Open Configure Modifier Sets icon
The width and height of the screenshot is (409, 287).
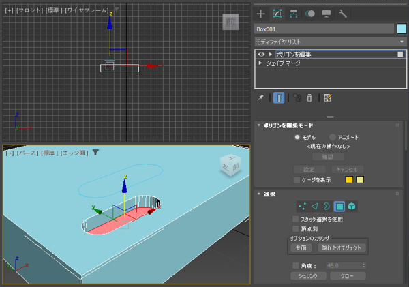[328, 98]
